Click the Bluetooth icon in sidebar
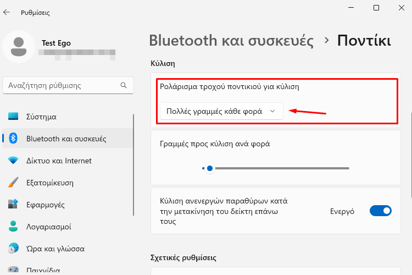The width and height of the screenshot is (412, 275). click(x=13, y=138)
